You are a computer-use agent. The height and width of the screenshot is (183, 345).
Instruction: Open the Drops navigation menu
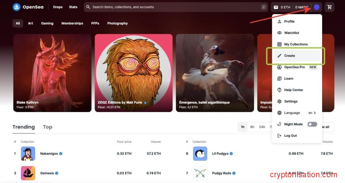click(x=58, y=7)
